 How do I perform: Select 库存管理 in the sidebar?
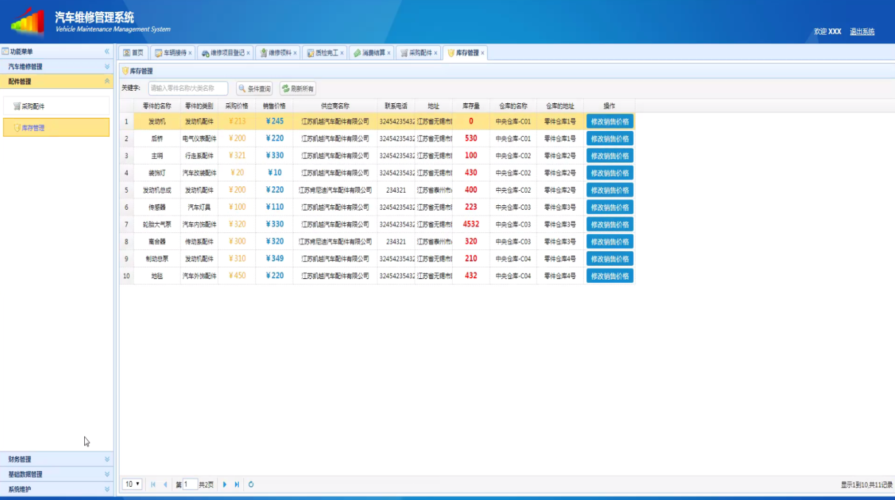point(57,128)
